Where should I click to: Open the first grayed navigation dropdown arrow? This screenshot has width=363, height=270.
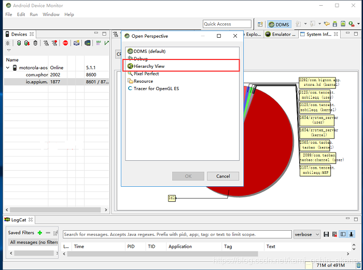coord(305,24)
